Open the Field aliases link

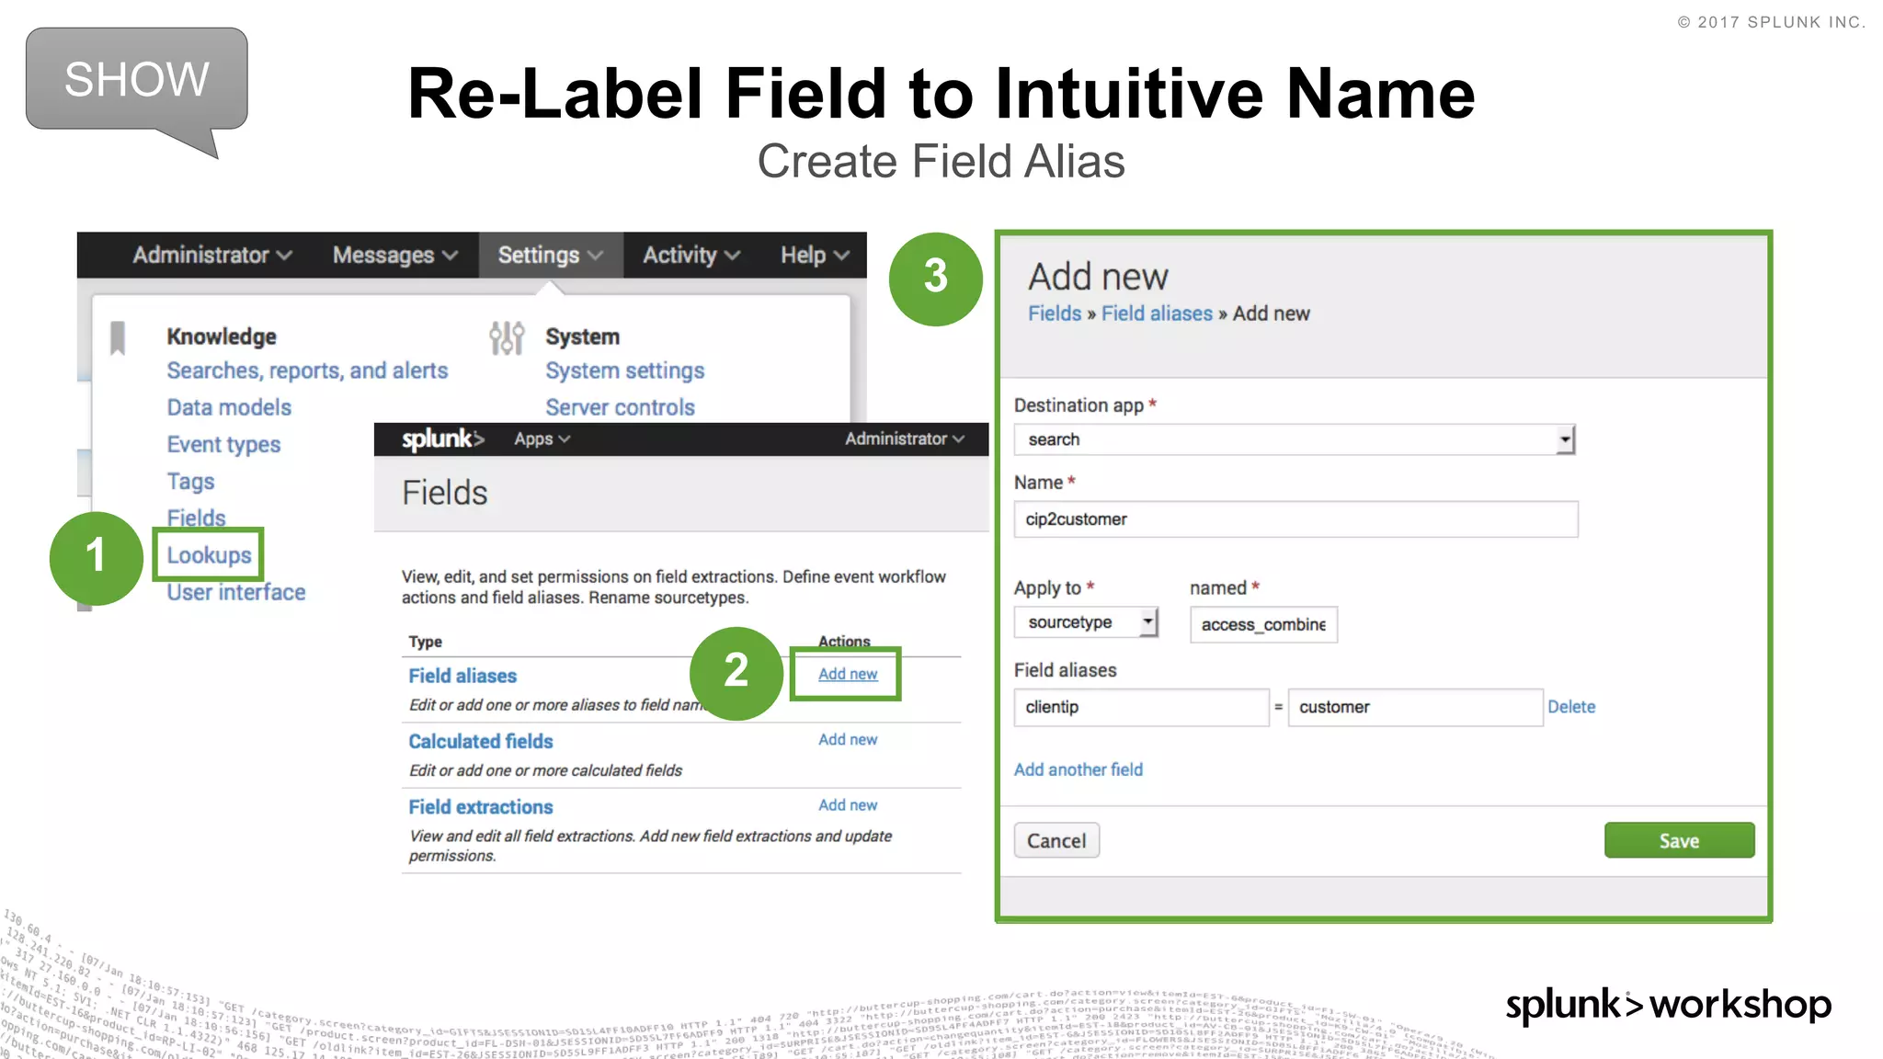pyautogui.click(x=462, y=676)
